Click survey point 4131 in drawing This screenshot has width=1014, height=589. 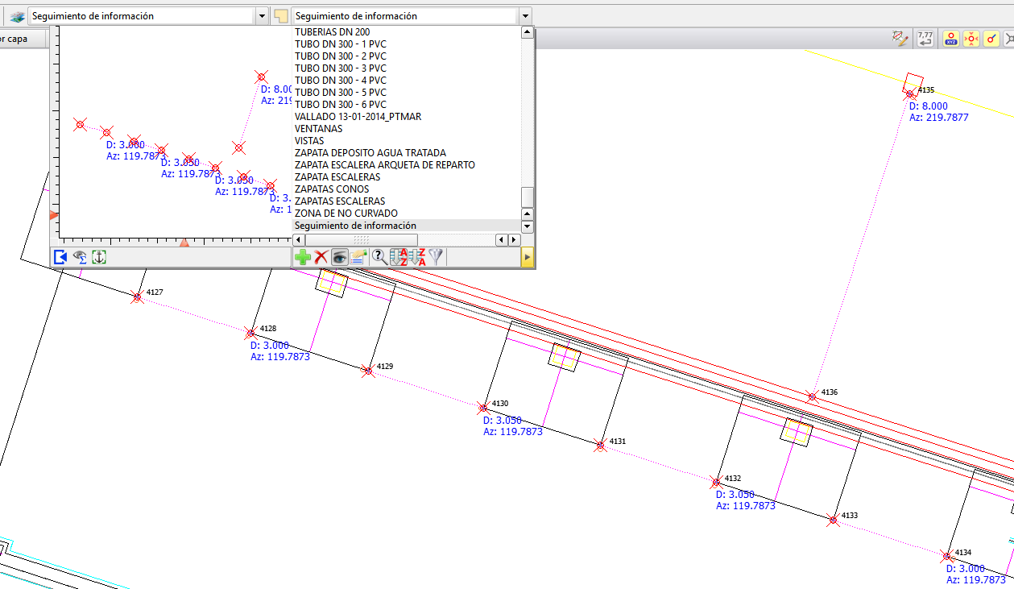tap(600, 446)
